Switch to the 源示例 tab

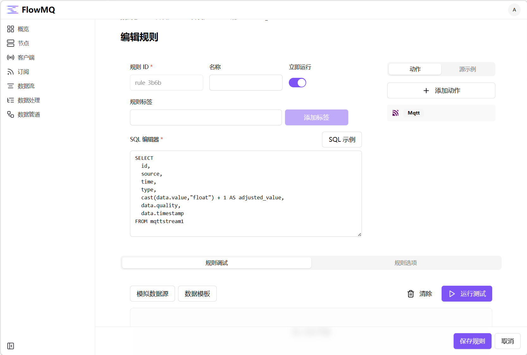pos(467,69)
